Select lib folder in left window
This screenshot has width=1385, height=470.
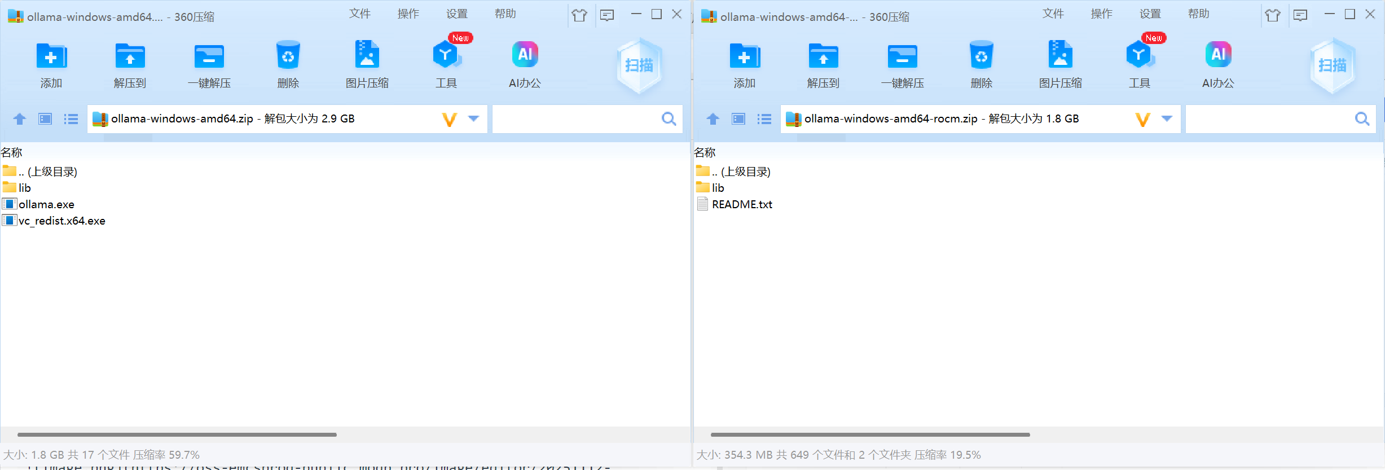(17, 188)
